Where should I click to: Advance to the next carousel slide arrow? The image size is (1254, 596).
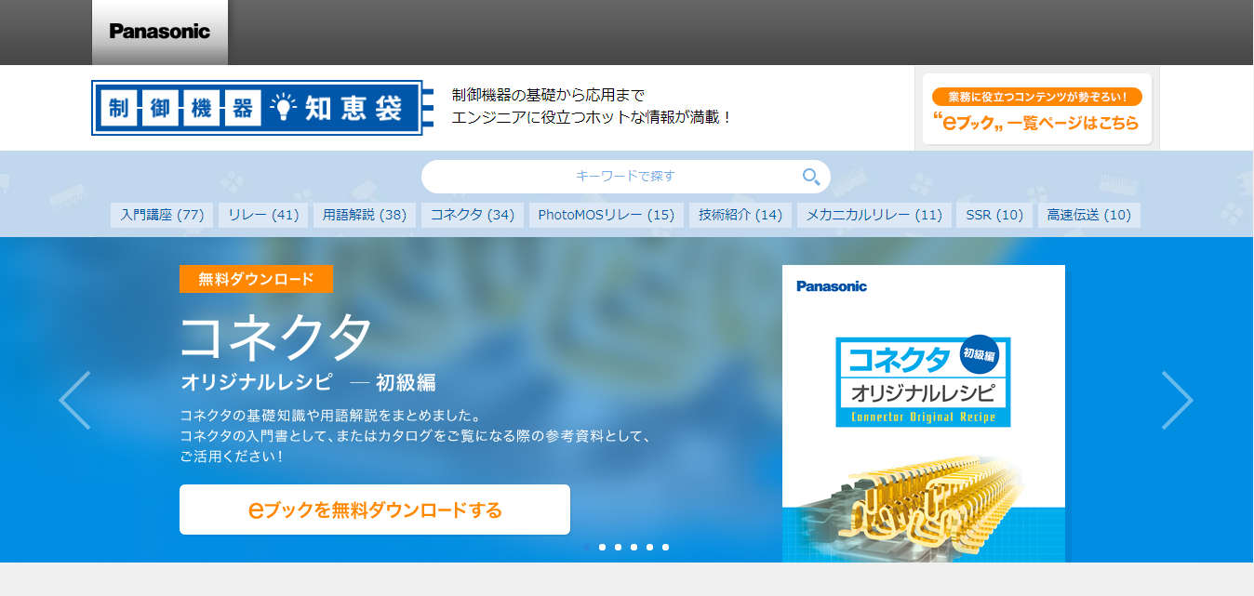coord(1178,400)
